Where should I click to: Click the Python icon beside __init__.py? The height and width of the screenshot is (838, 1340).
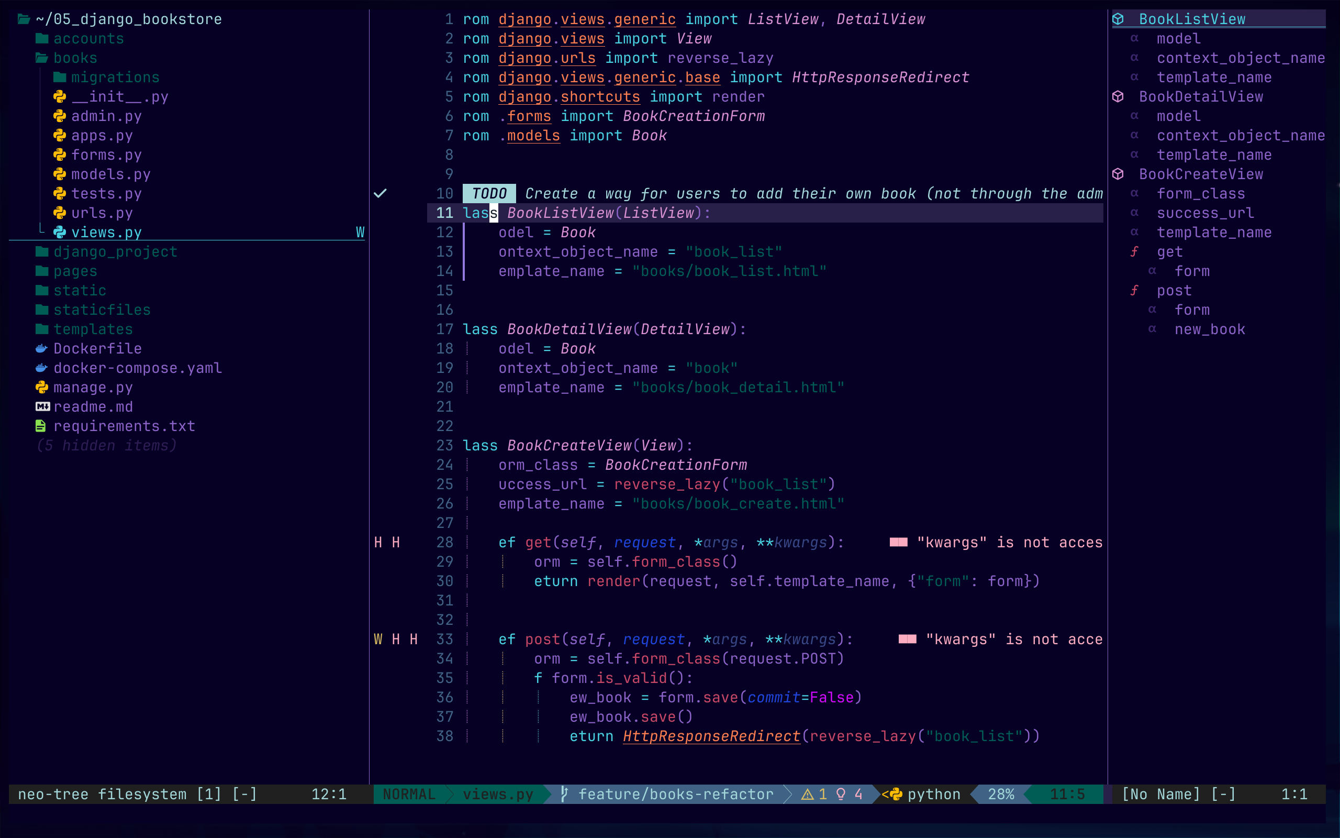click(60, 97)
